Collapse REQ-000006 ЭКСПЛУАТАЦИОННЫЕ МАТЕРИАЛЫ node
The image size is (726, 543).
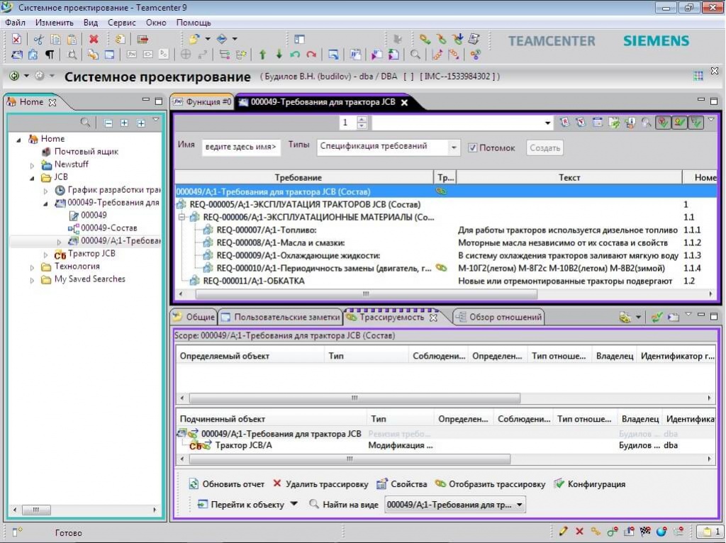181,217
